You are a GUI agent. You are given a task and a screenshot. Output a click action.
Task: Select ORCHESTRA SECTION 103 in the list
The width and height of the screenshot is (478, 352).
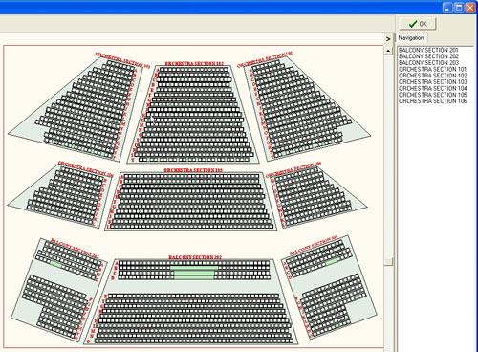pyautogui.click(x=432, y=82)
